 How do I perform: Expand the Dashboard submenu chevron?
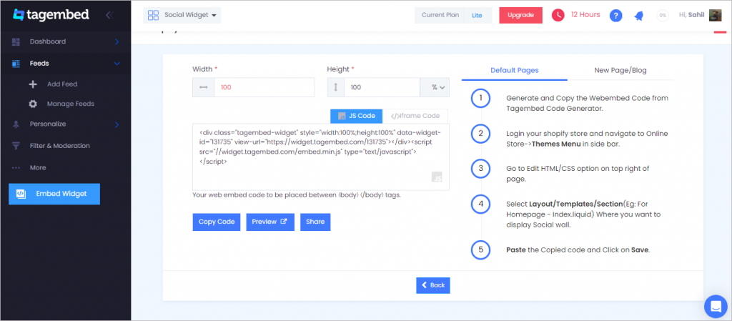pyautogui.click(x=117, y=42)
